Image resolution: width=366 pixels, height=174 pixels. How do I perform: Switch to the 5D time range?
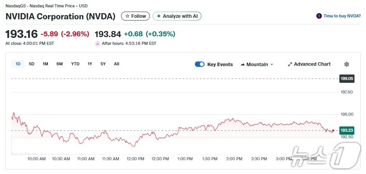tap(32, 64)
